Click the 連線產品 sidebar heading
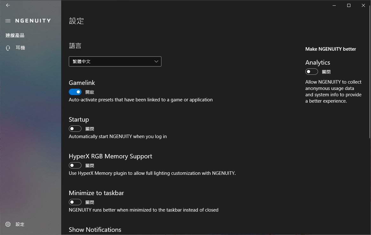Viewport: 371px width, 235px height. tap(15, 35)
